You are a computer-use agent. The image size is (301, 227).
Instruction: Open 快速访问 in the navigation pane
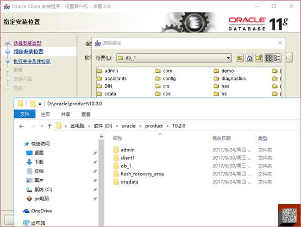(x=37, y=143)
